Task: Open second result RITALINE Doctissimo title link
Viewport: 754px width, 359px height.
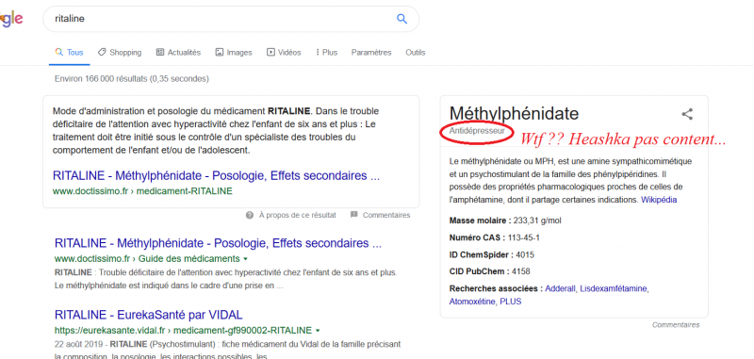Action: [x=218, y=243]
